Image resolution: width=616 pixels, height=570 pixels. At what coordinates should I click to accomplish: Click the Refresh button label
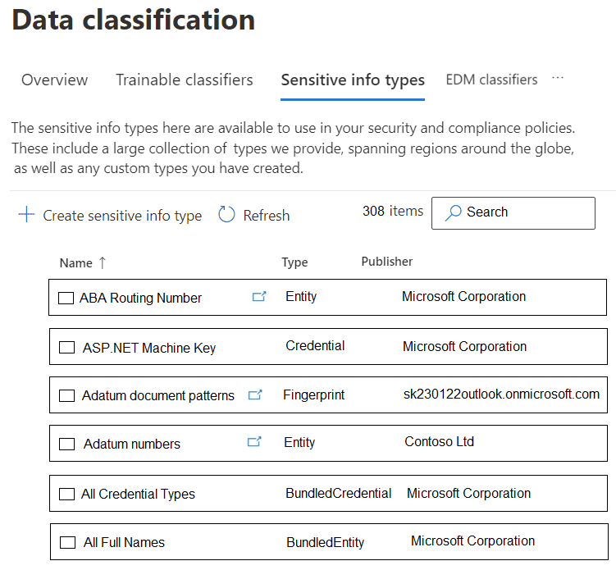pyautogui.click(x=267, y=216)
